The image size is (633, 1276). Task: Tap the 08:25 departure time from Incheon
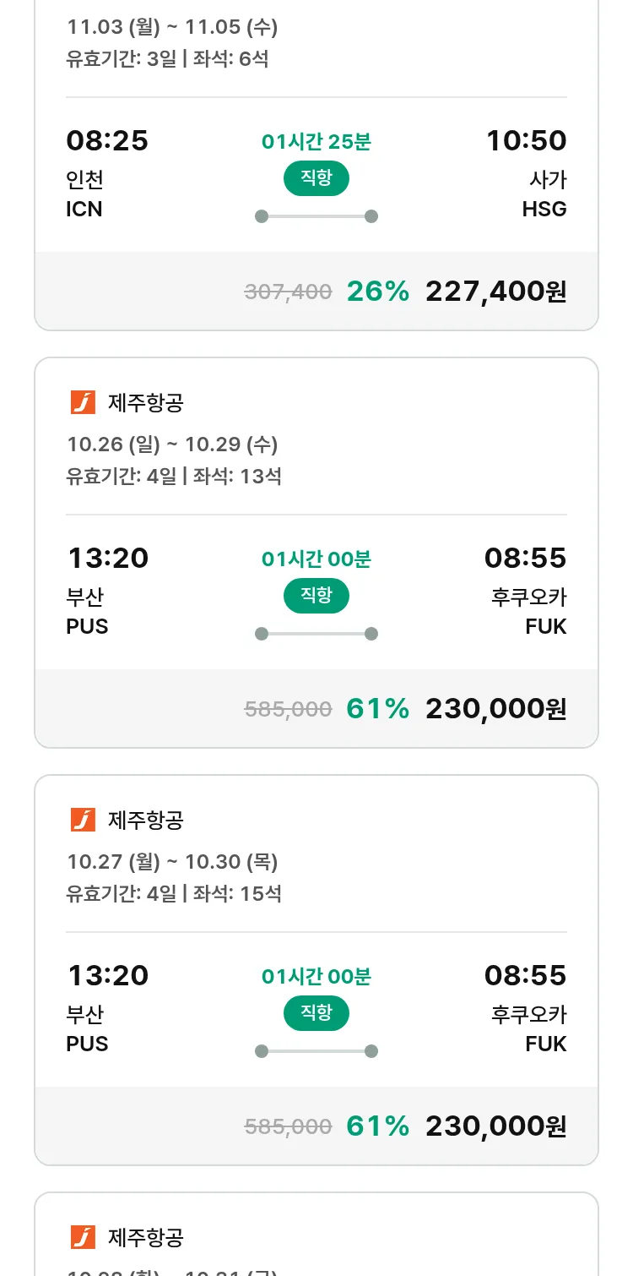coord(107,141)
